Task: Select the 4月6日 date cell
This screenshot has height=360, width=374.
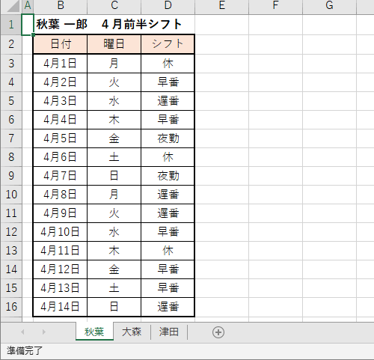Action: (61, 157)
